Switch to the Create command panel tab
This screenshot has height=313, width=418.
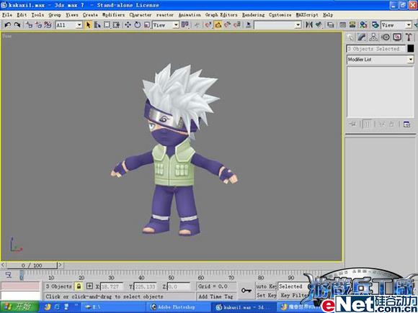coord(350,37)
